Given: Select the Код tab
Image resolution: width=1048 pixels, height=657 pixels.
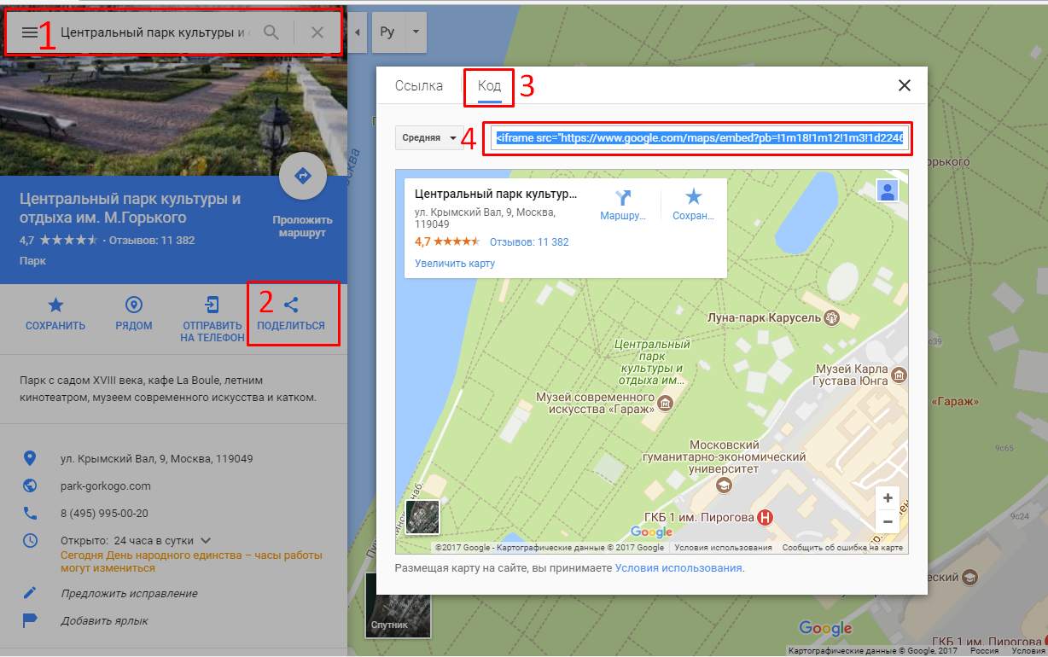Looking at the screenshot, I should 489,86.
